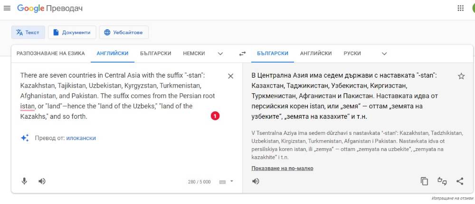Screen dimensions: 475x204
Task: Copy the translation to clipboard
Action: 424,181
